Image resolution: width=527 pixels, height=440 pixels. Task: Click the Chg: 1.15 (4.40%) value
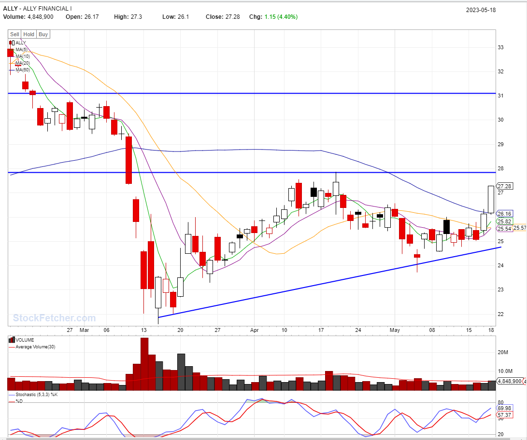click(x=273, y=17)
